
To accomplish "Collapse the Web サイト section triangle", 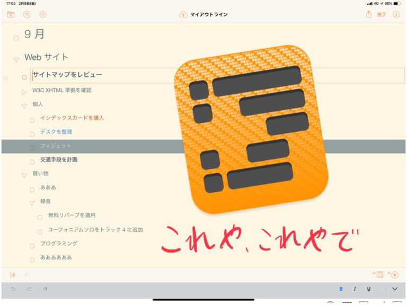I will pos(16,60).
